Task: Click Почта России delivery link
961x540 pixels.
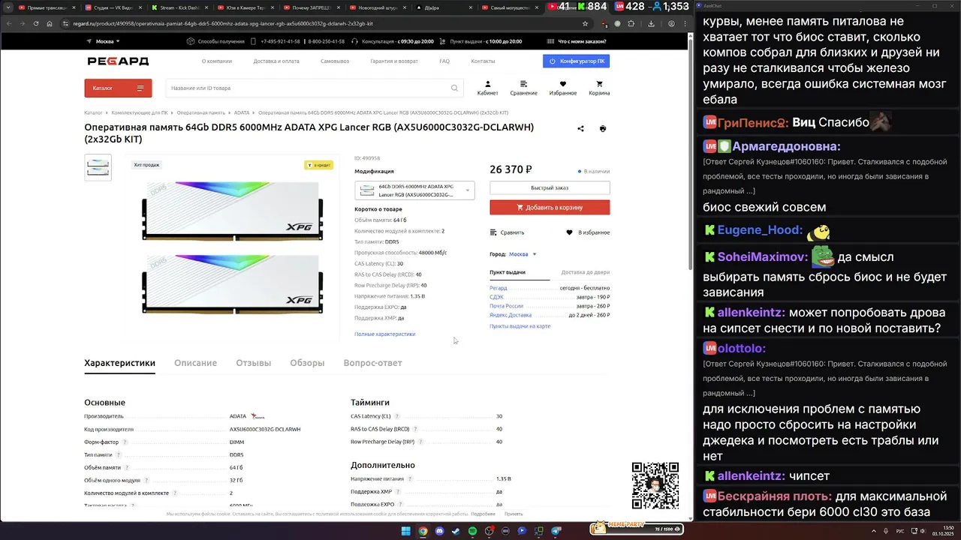Action: [x=506, y=306]
